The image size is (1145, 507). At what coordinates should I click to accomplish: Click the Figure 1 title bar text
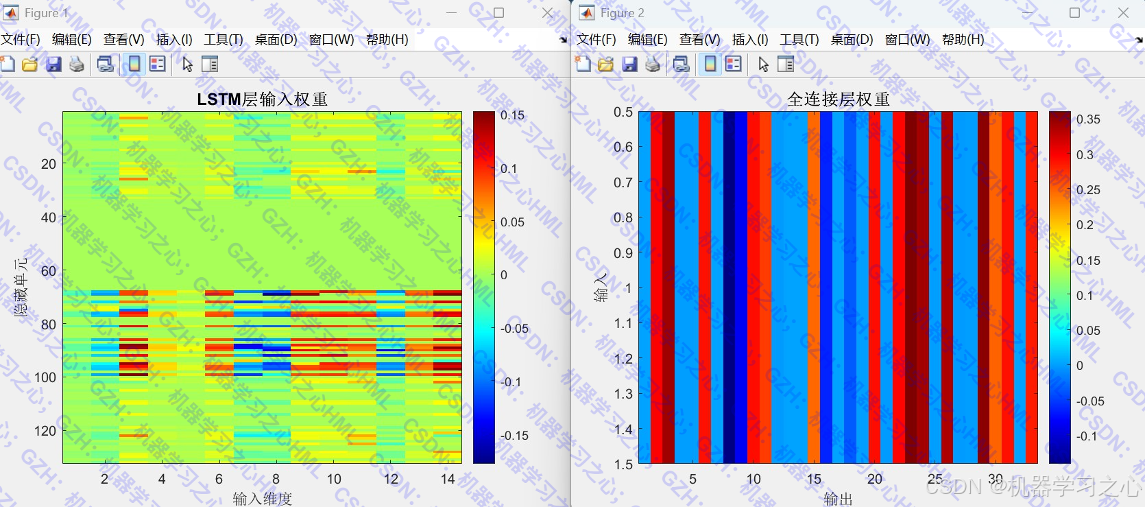[x=47, y=13]
